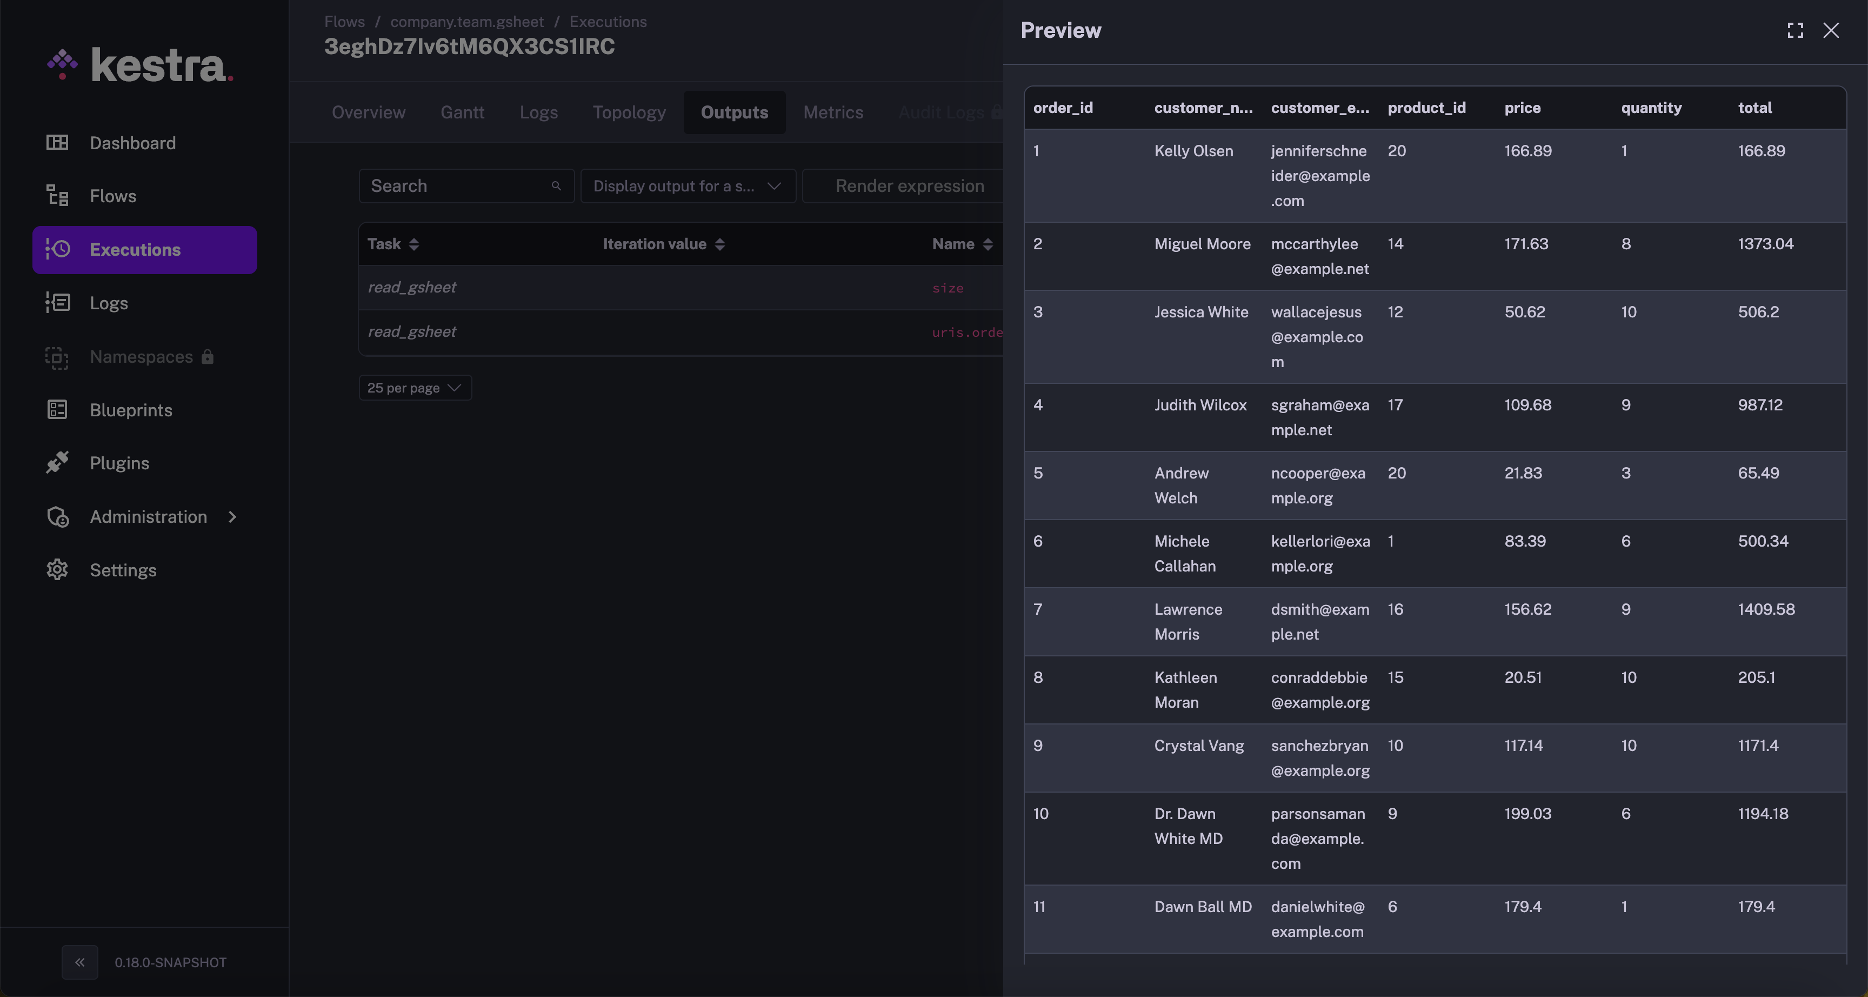Expand Preview panel to fullscreen
Screen dimensions: 1868x997
pyautogui.click(x=1794, y=30)
